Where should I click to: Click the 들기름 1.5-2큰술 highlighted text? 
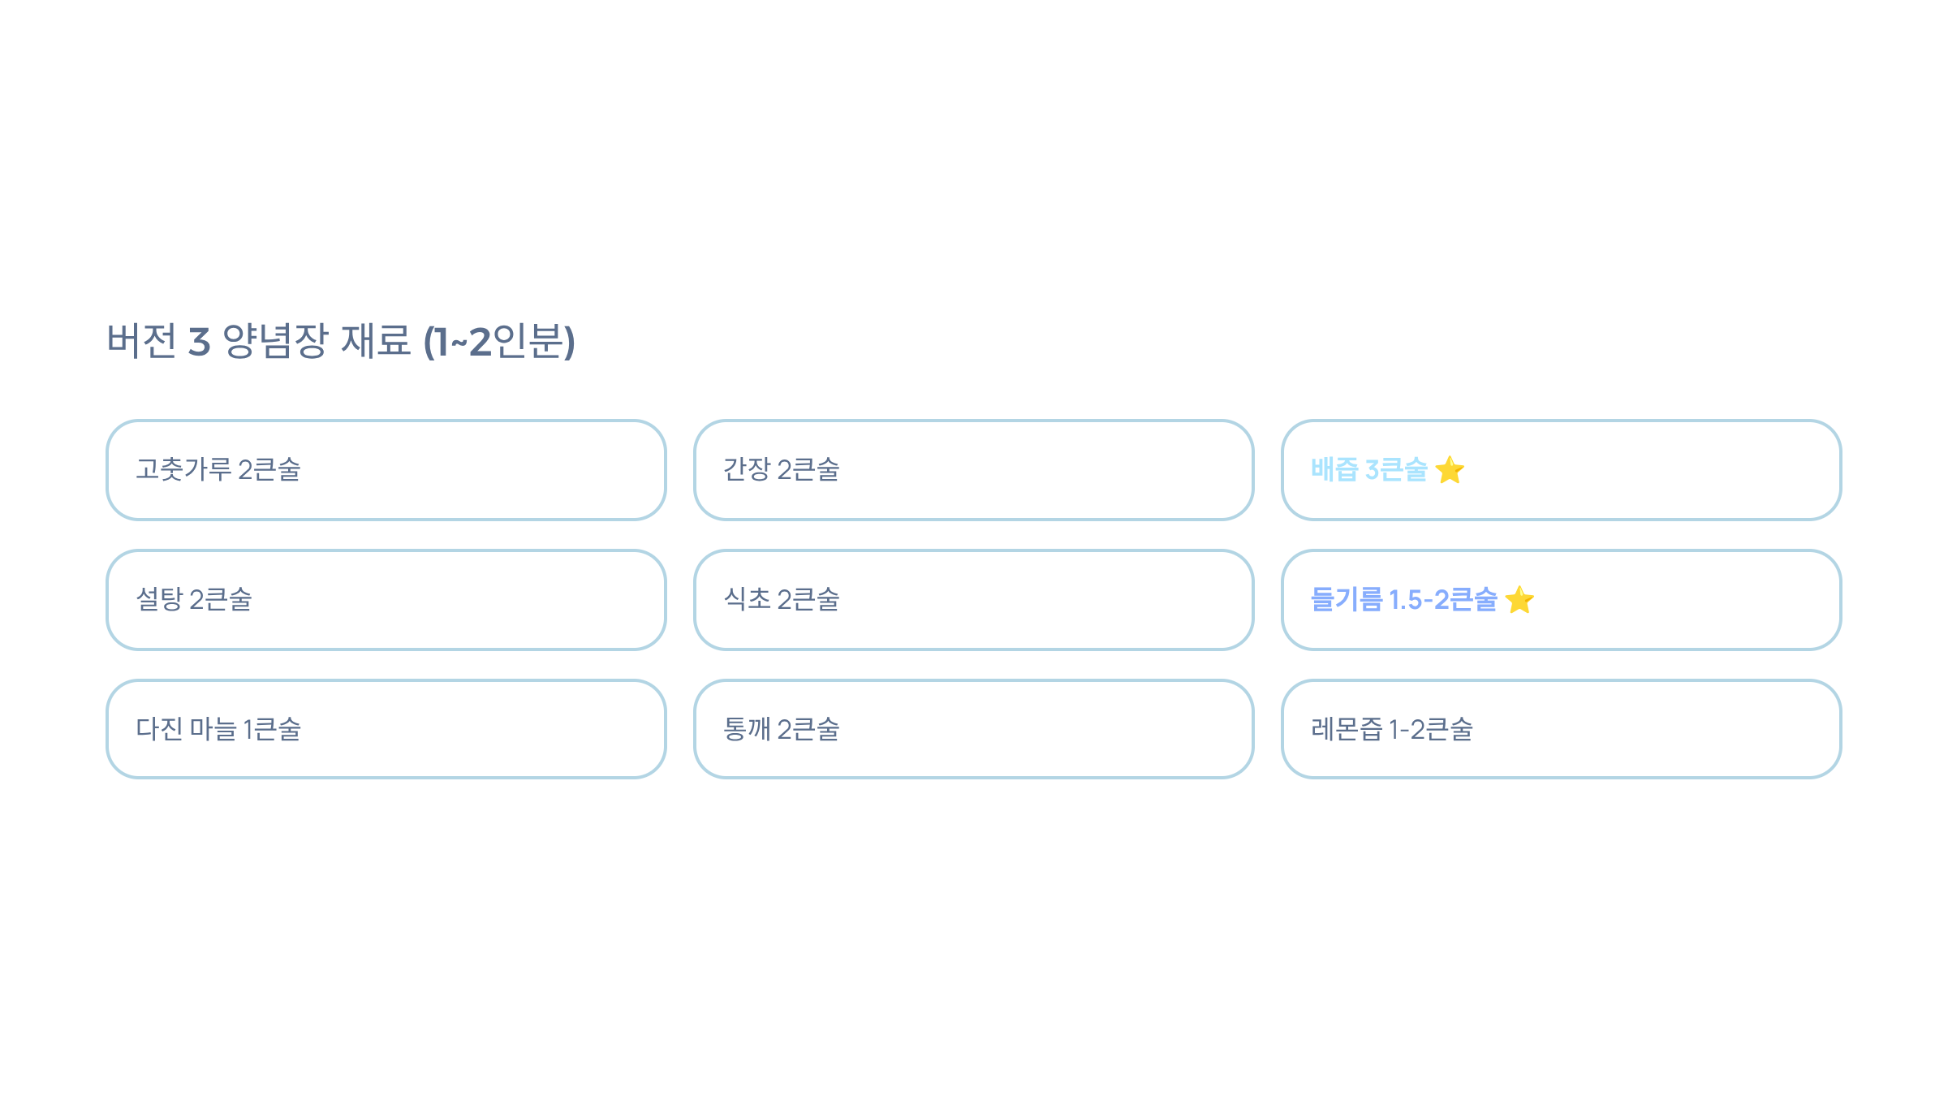click(x=1404, y=600)
